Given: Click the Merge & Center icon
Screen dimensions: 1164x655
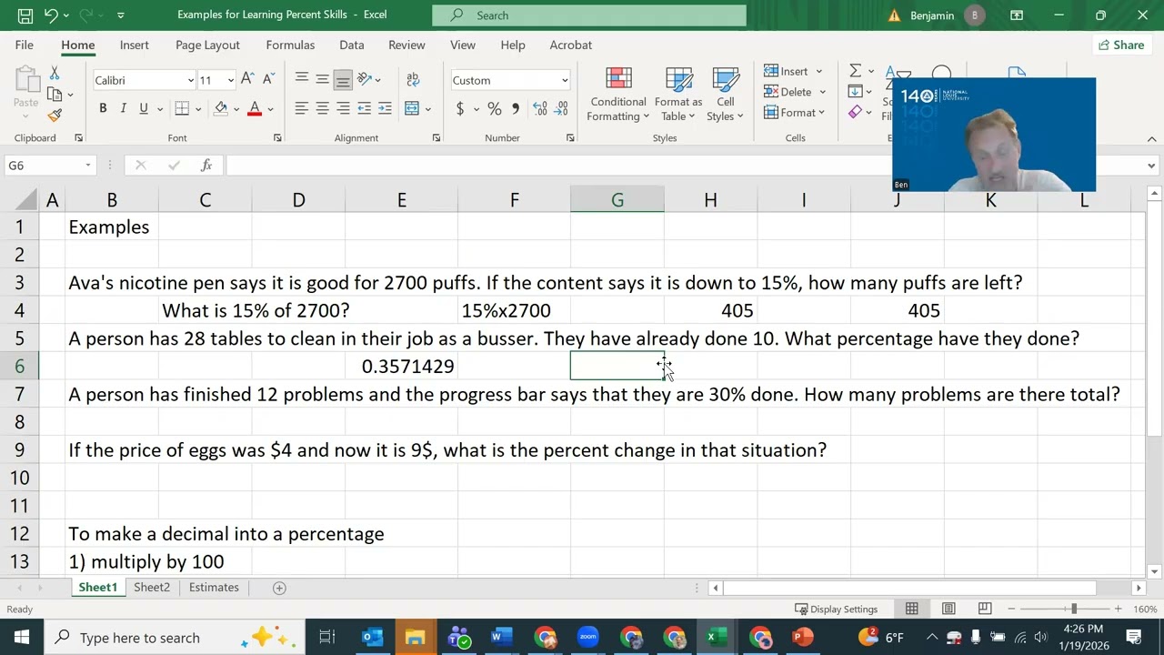Looking at the screenshot, I should coord(412,108).
